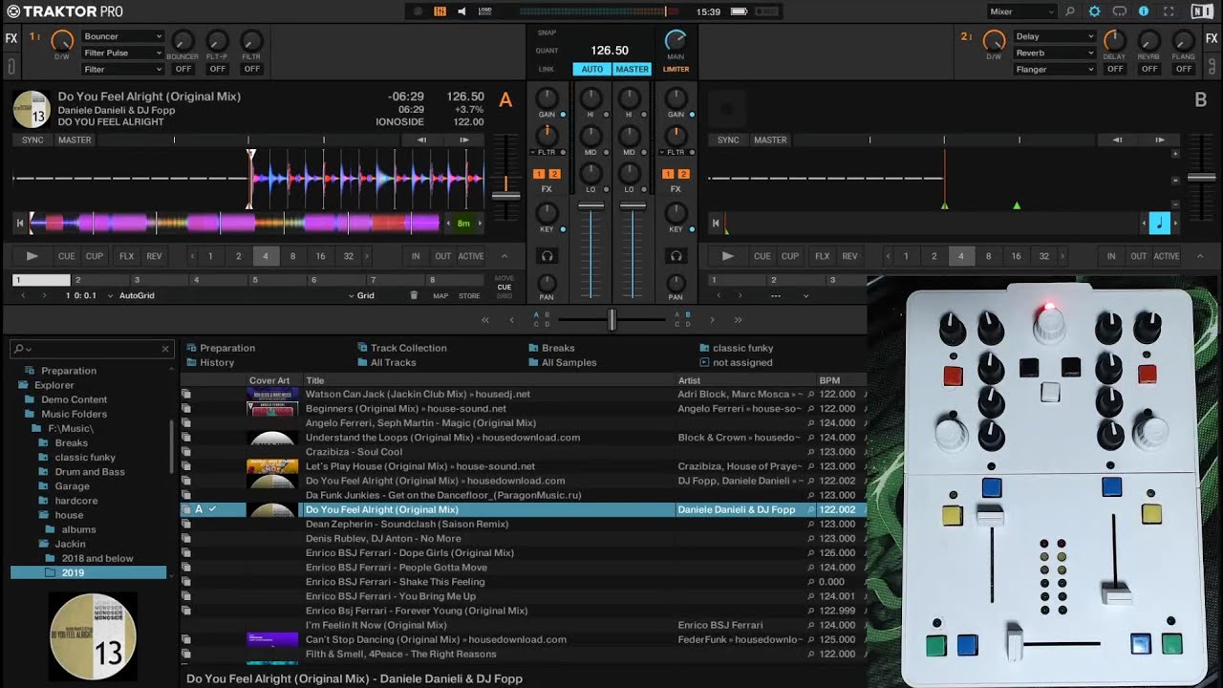Nudge deck A tempo bend forward
Image resolution: width=1223 pixels, height=688 pixels.
pyautogui.click(x=464, y=140)
